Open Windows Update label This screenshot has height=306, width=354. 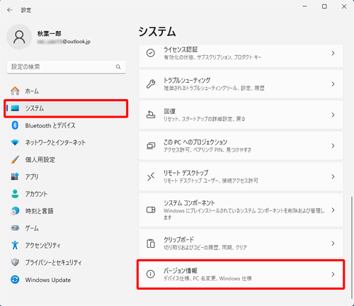[x=48, y=280]
